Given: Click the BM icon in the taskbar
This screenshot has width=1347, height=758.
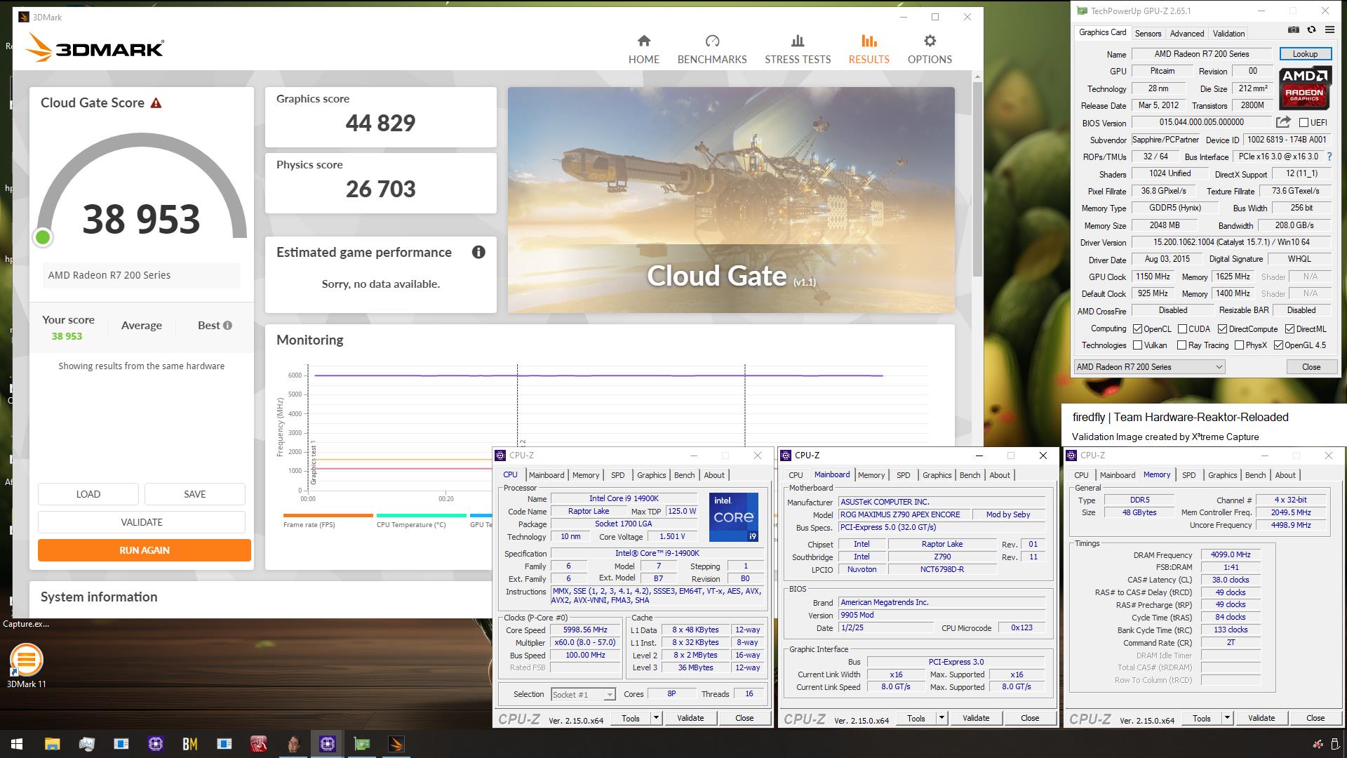Looking at the screenshot, I should click(x=189, y=744).
